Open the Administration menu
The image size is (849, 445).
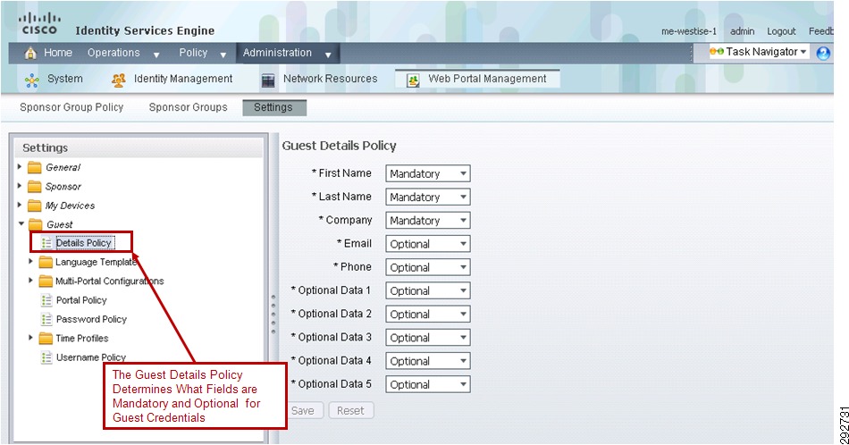[287, 53]
